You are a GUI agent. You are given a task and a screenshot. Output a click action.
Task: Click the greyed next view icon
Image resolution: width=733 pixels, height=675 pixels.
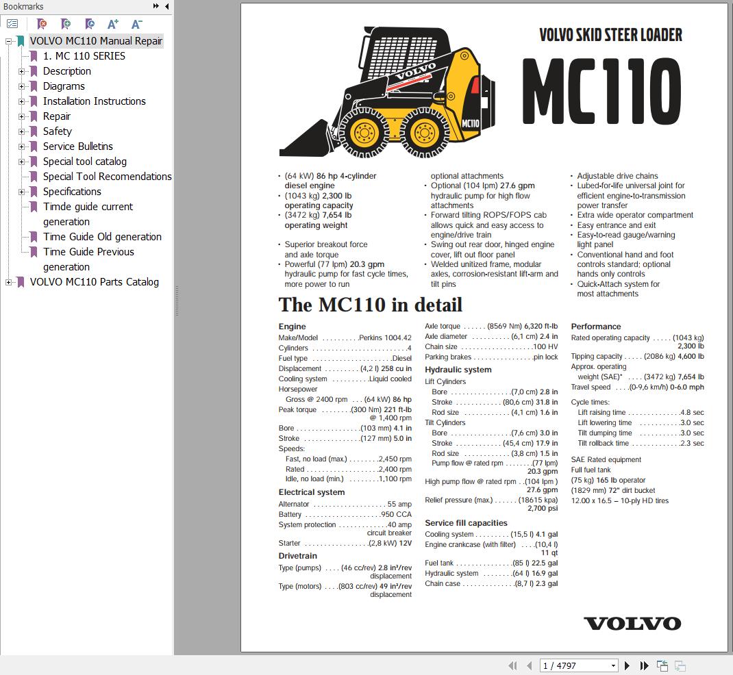coord(680,665)
